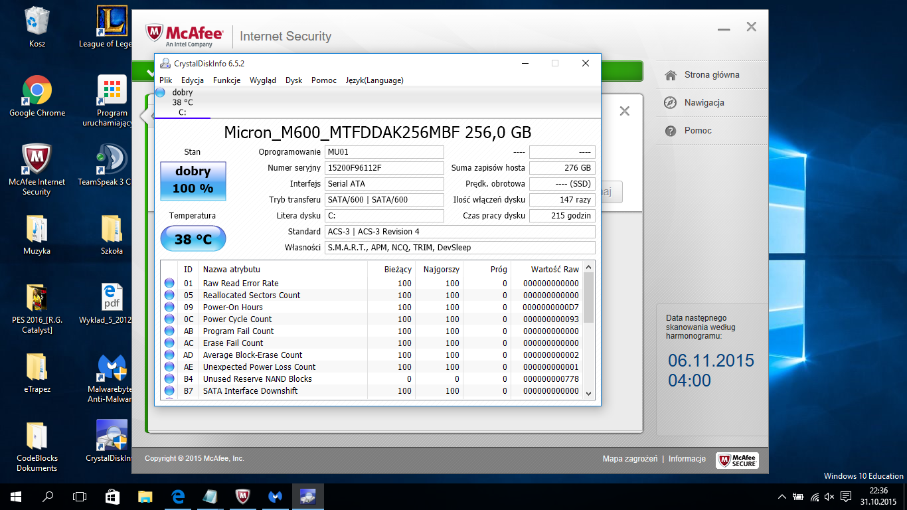The image size is (907, 510).
Task: Select the Power-On Hours attribute name
Action: coord(233,307)
